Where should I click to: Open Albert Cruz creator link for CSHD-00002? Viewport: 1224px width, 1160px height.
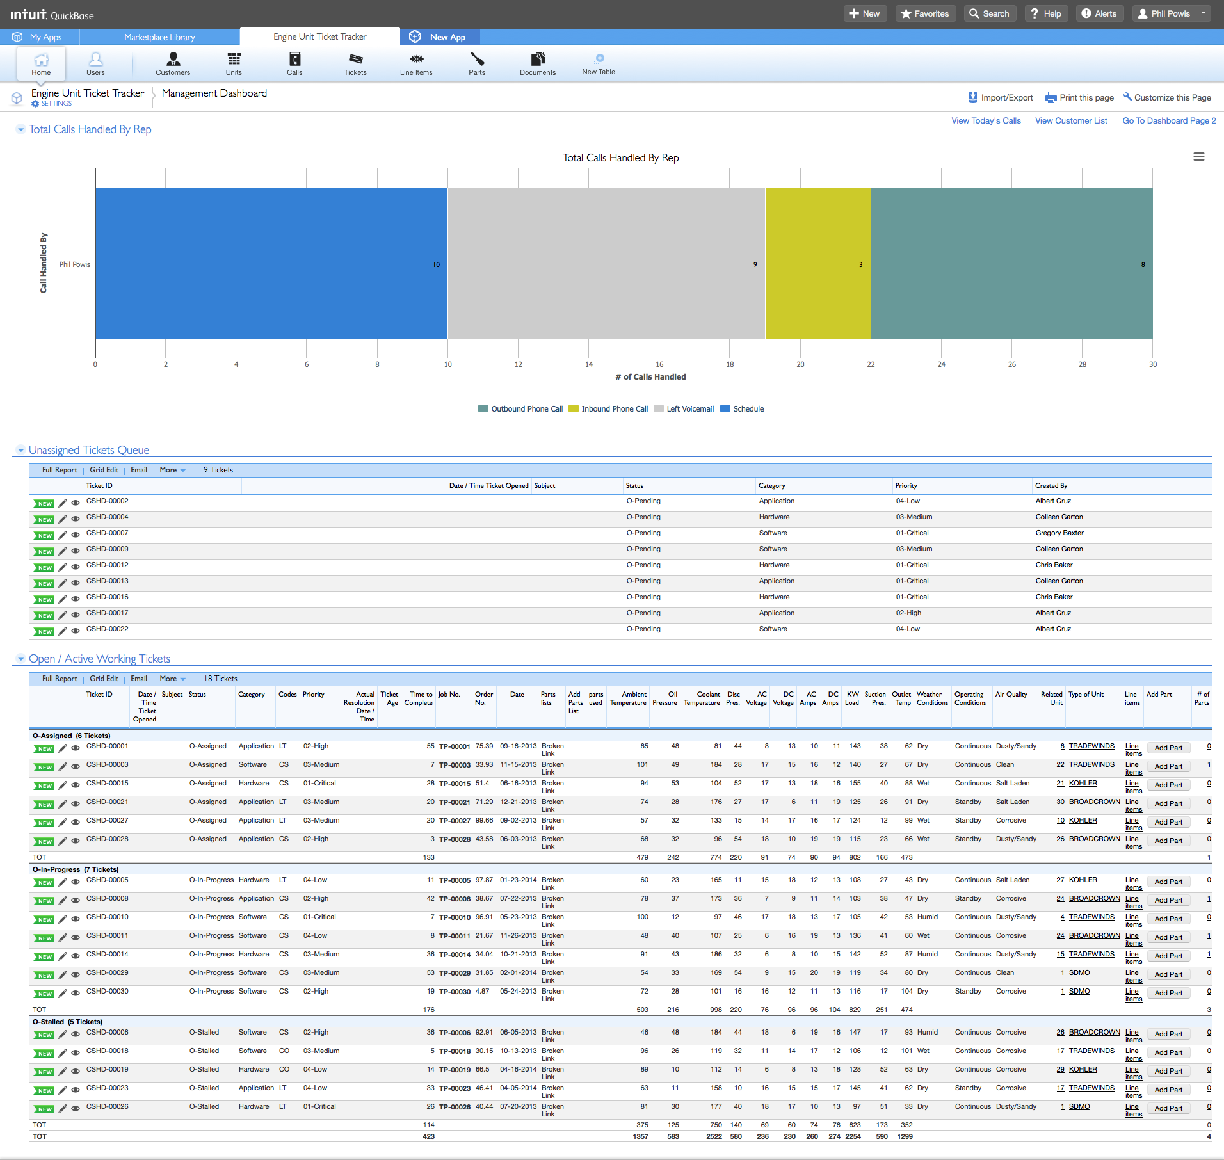[1053, 501]
